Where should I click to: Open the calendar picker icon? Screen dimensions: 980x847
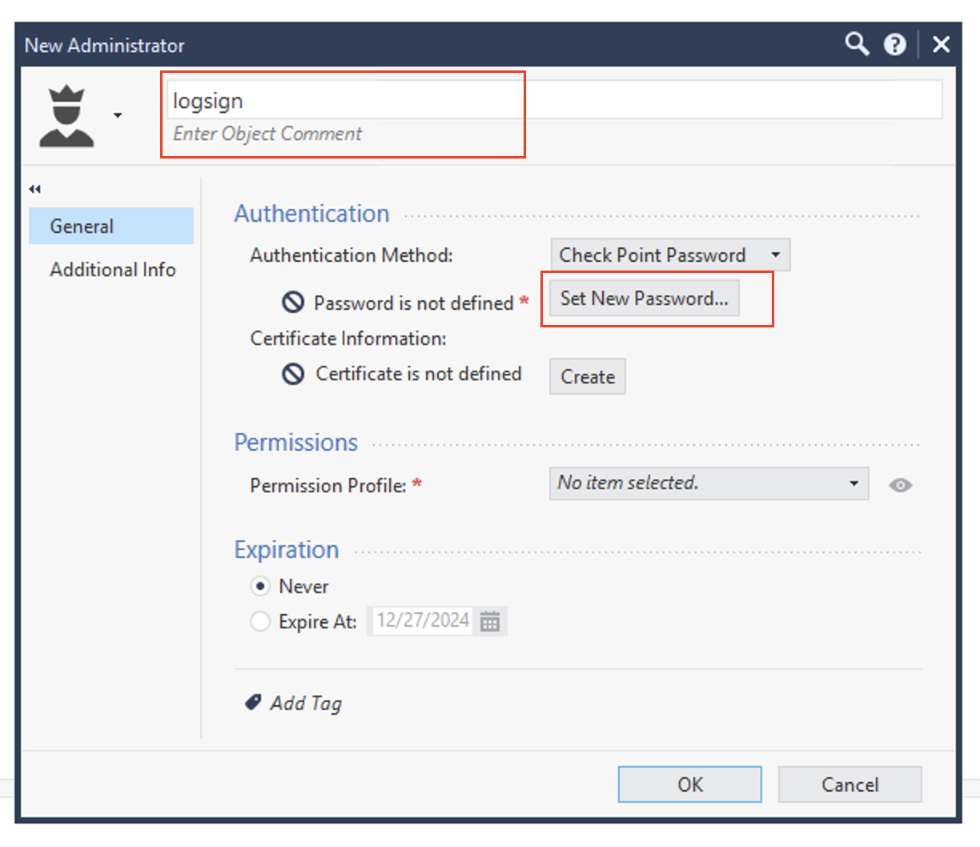pos(490,621)
